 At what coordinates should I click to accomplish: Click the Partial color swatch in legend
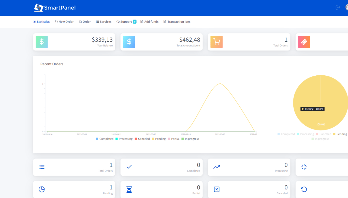[x=169, y=139]
